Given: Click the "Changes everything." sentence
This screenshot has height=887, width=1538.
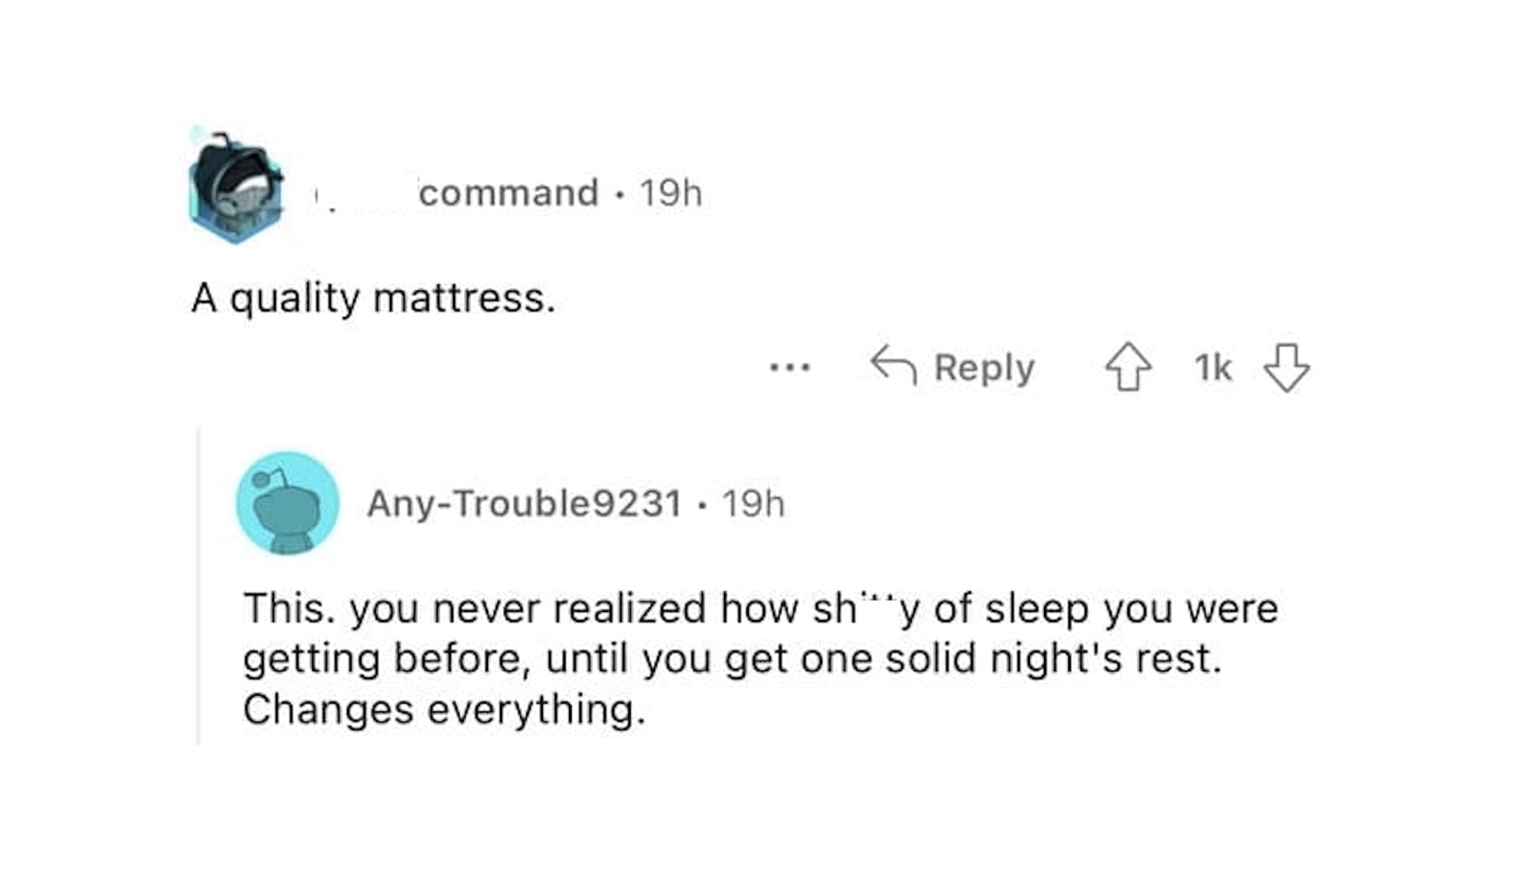Looking at the screenshot, I should tap(444, 710).
